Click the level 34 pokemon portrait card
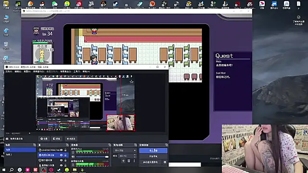 point(43,53)
